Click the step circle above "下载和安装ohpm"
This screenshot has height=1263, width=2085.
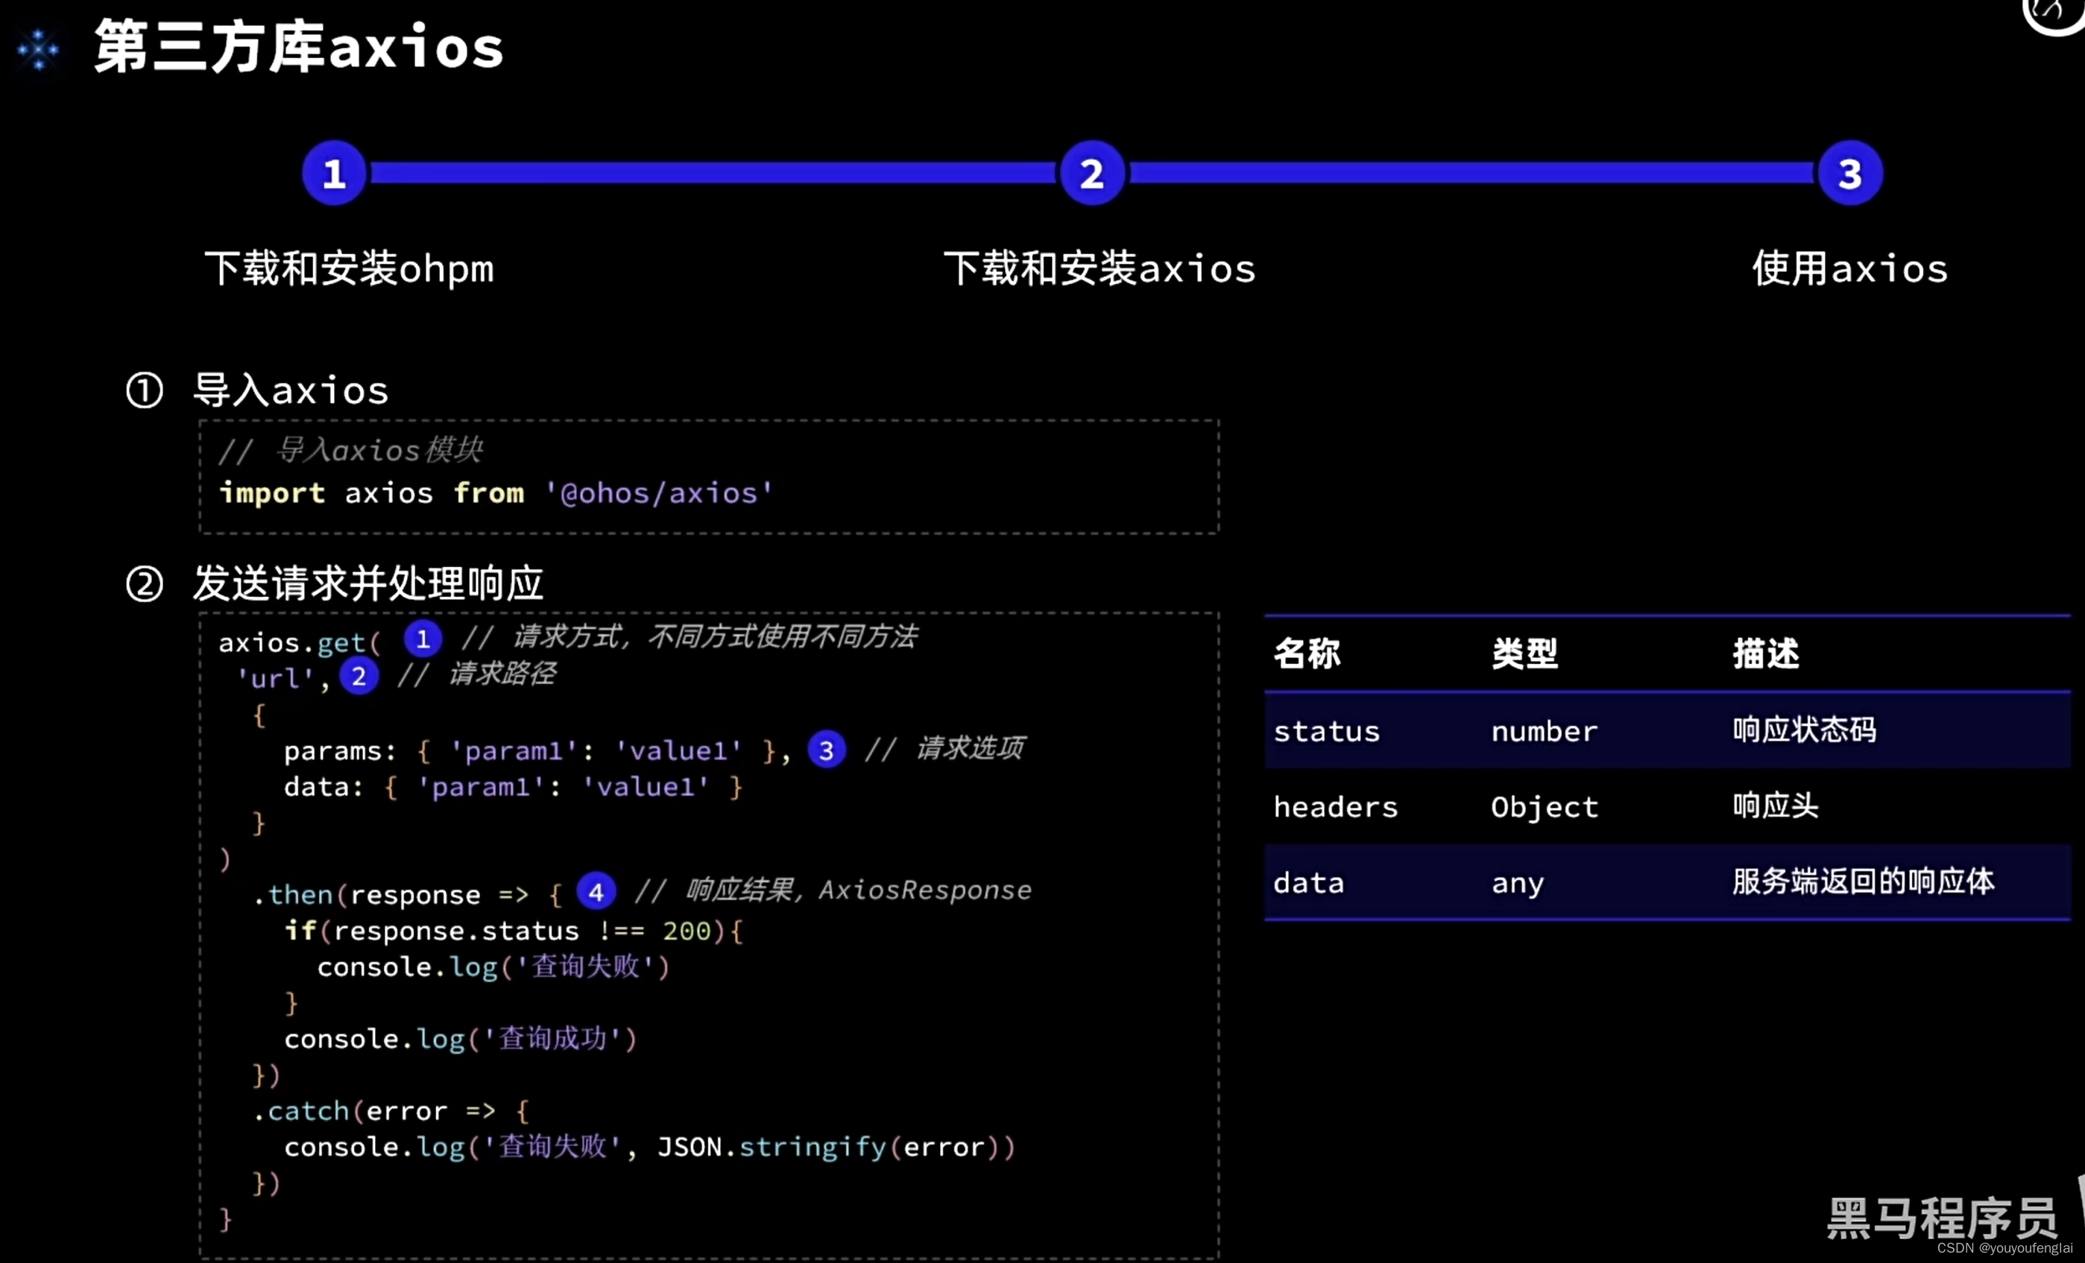pyautogui.click(x=334, y=174)
